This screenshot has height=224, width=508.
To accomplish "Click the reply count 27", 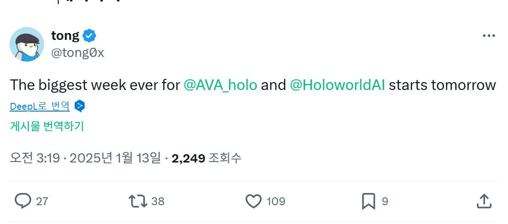I will point(42,201).
